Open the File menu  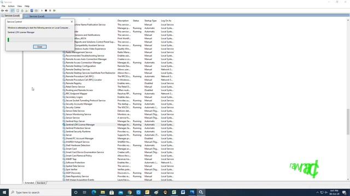pyautogui.click(x=3, y=6)
